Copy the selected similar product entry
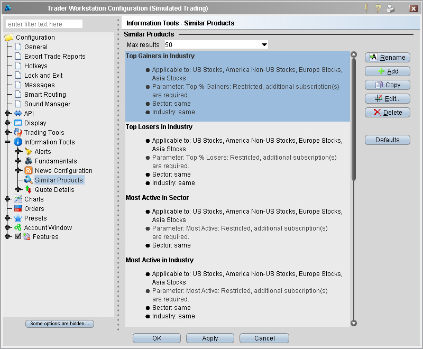The image size is (423, 349). point(388,85)
